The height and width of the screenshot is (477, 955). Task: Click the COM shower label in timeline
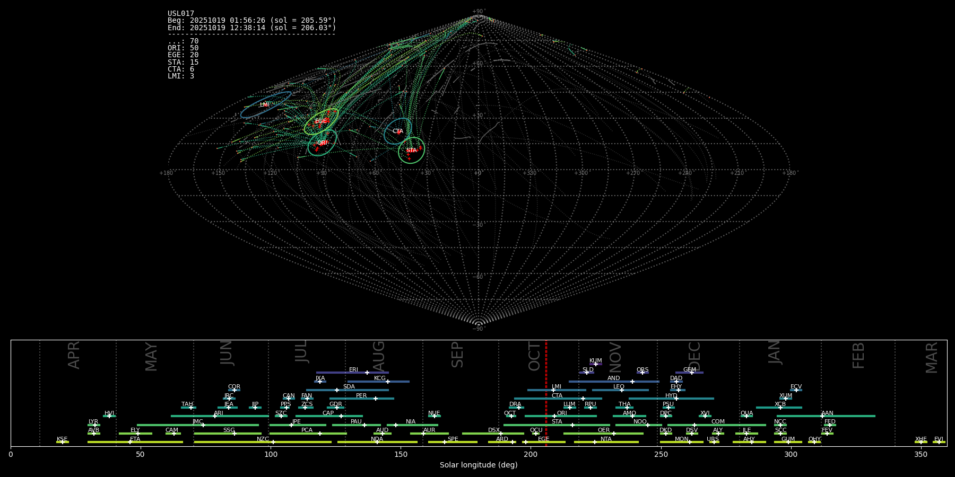click(x=718, y=422)
